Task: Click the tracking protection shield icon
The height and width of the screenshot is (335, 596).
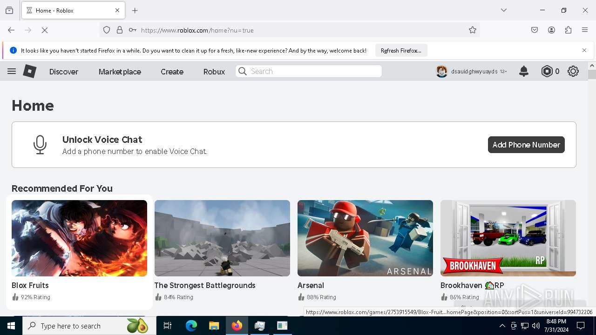Action: 107,30
